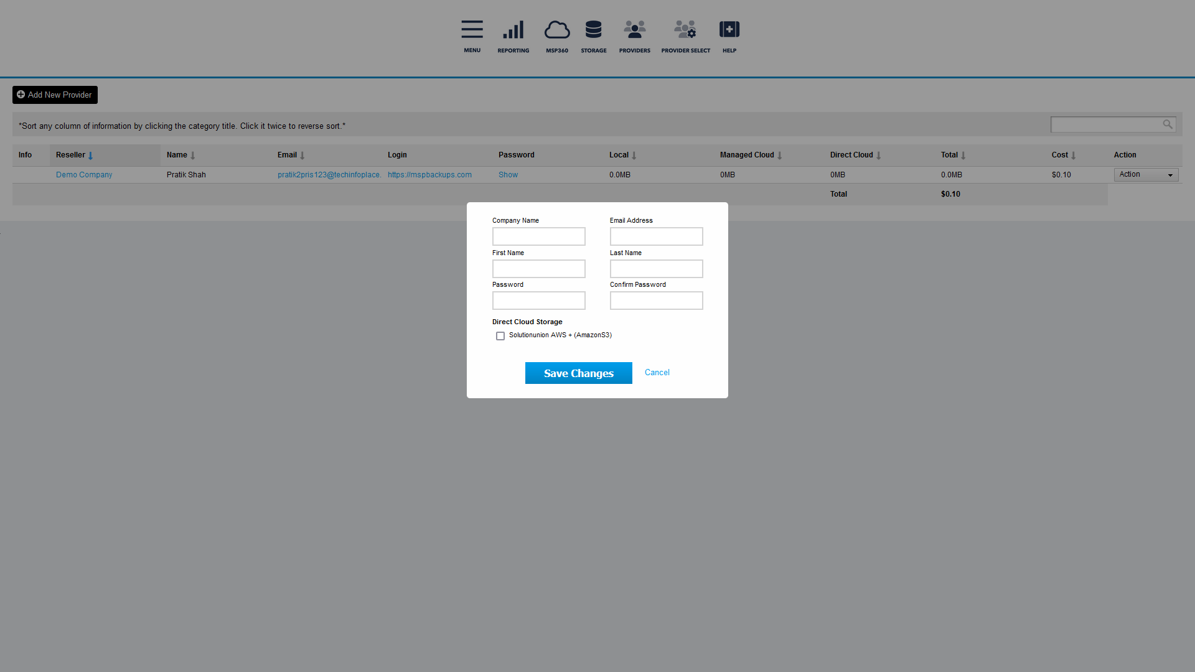Open the Help section
This screenshot has width=1195, height=672.
click(729, 29)
